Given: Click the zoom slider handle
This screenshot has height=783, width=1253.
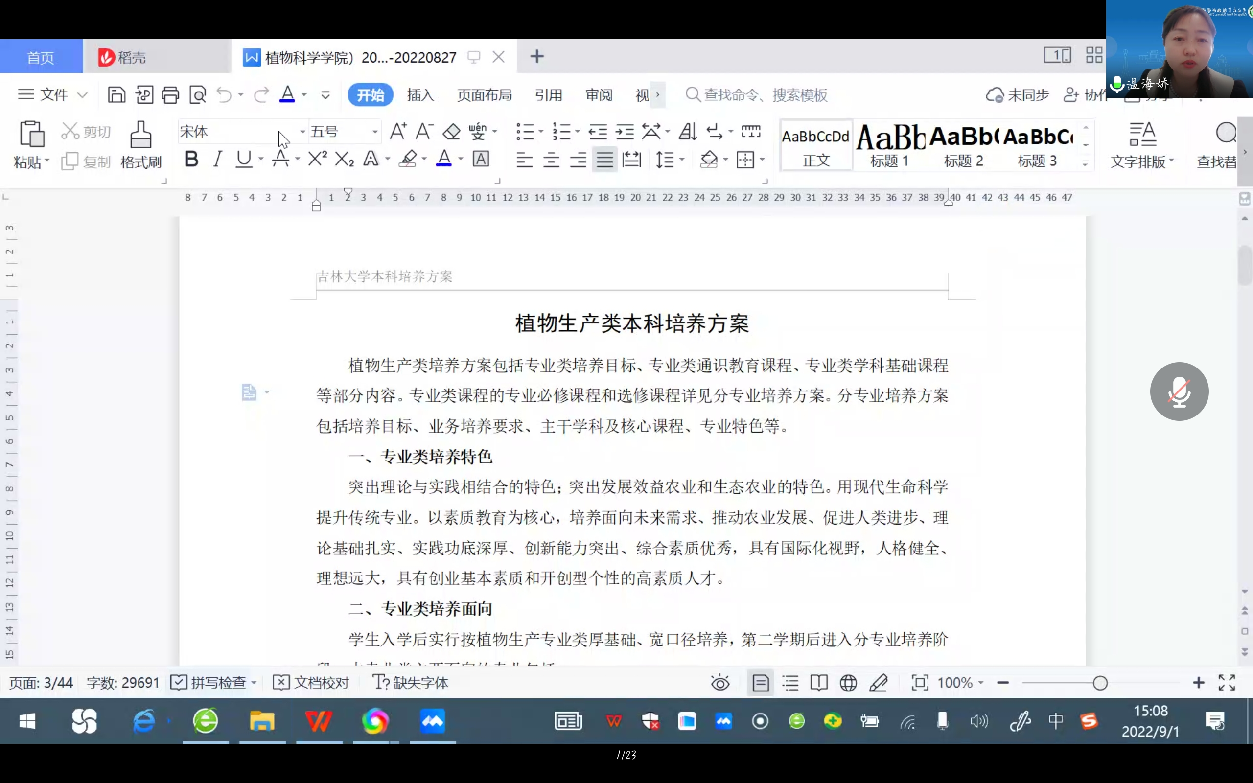Looking at the screenshot, I should tap(1100, 683).
